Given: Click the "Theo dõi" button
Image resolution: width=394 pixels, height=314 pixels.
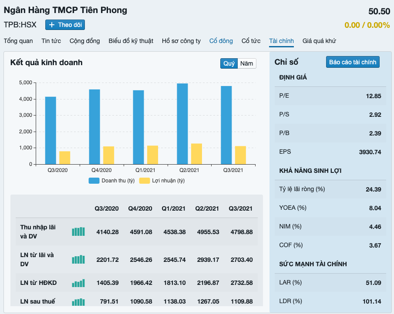Looking at the screenshot, I should pyautogui.click(x=65, y=25).
